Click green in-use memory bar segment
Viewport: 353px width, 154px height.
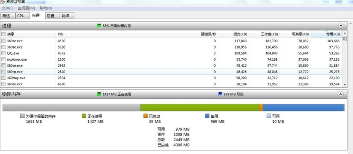(x=200, y=108)
